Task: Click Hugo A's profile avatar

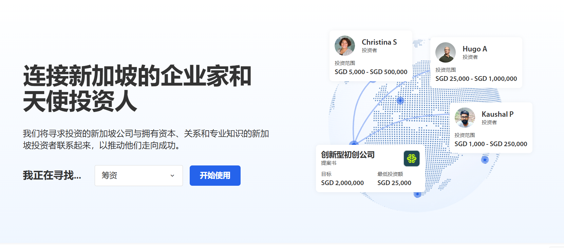Action: click(x=445, y=52)
